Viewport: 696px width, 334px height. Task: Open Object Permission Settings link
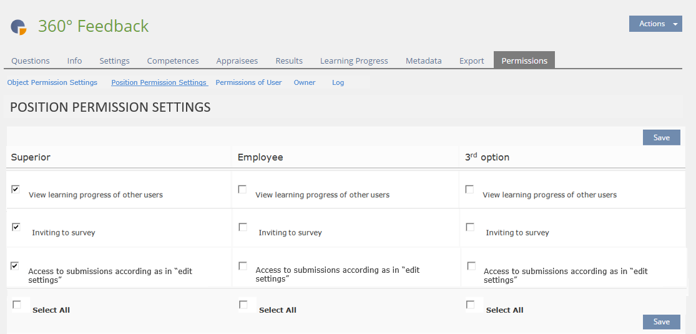click(52, 82)
